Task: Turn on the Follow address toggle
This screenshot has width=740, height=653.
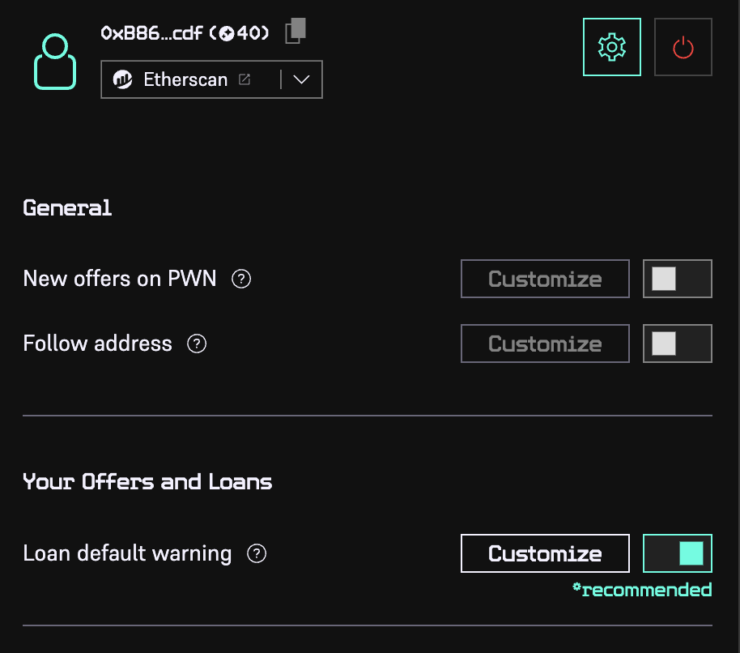Action: click(677, 344)
